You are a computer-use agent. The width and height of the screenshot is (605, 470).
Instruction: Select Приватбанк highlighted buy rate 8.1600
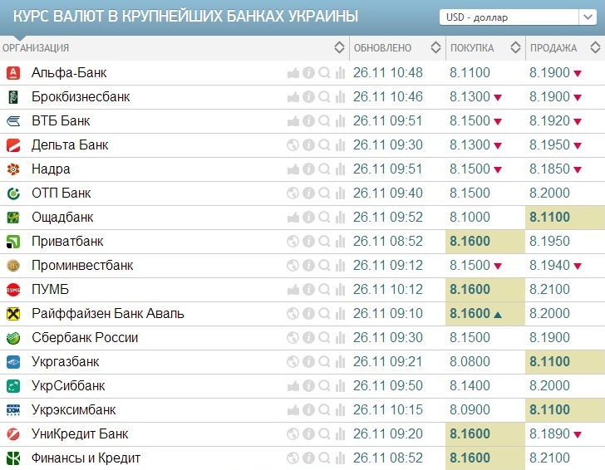[x=470, y=242]
